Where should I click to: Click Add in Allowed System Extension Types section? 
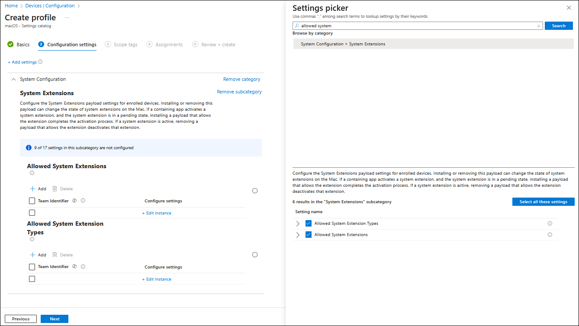coord(38,255)
